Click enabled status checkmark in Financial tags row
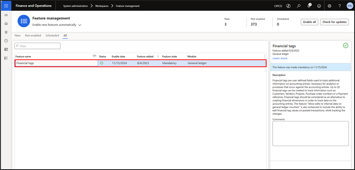The height and width of the screenshot is (170, 355). [102, 63]
